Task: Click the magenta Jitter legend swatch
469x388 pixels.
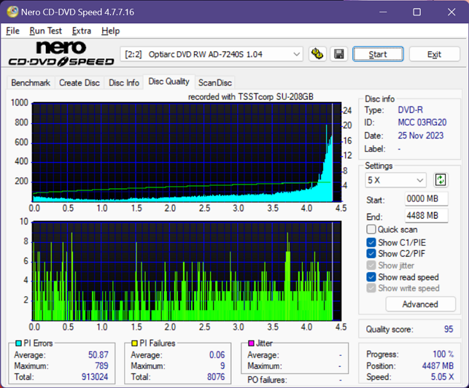Action: (251, 343)
